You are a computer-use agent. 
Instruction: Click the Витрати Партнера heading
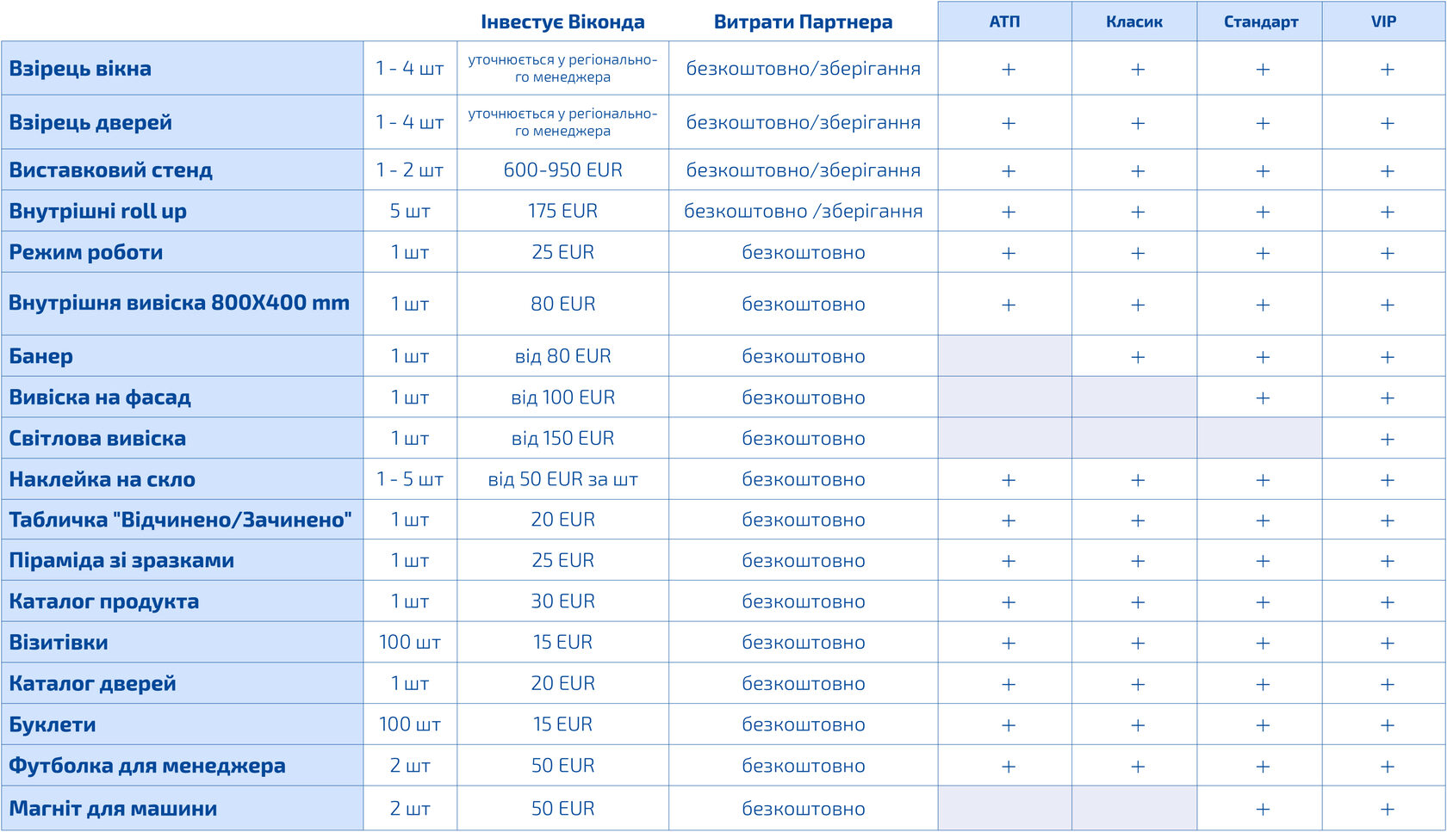[803, 22]
